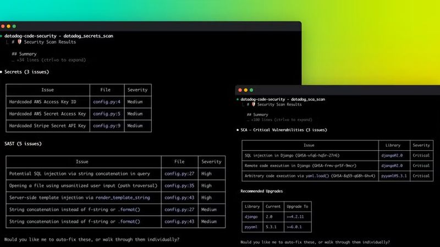Click shield icon in sca scan results heading
Image resolution: width=440 pixels, height=247 pixels.
pyautogui.click(x=254, y=105)
